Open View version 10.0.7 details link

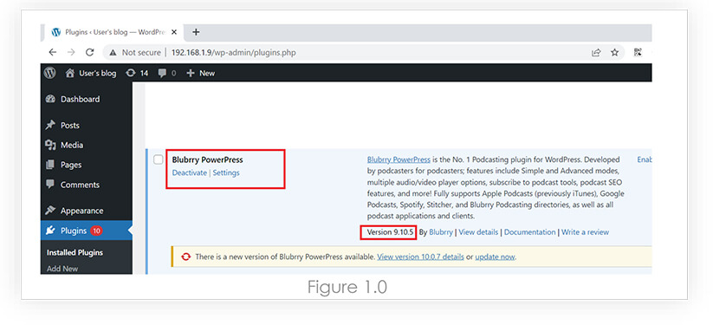tap(421, 257)
